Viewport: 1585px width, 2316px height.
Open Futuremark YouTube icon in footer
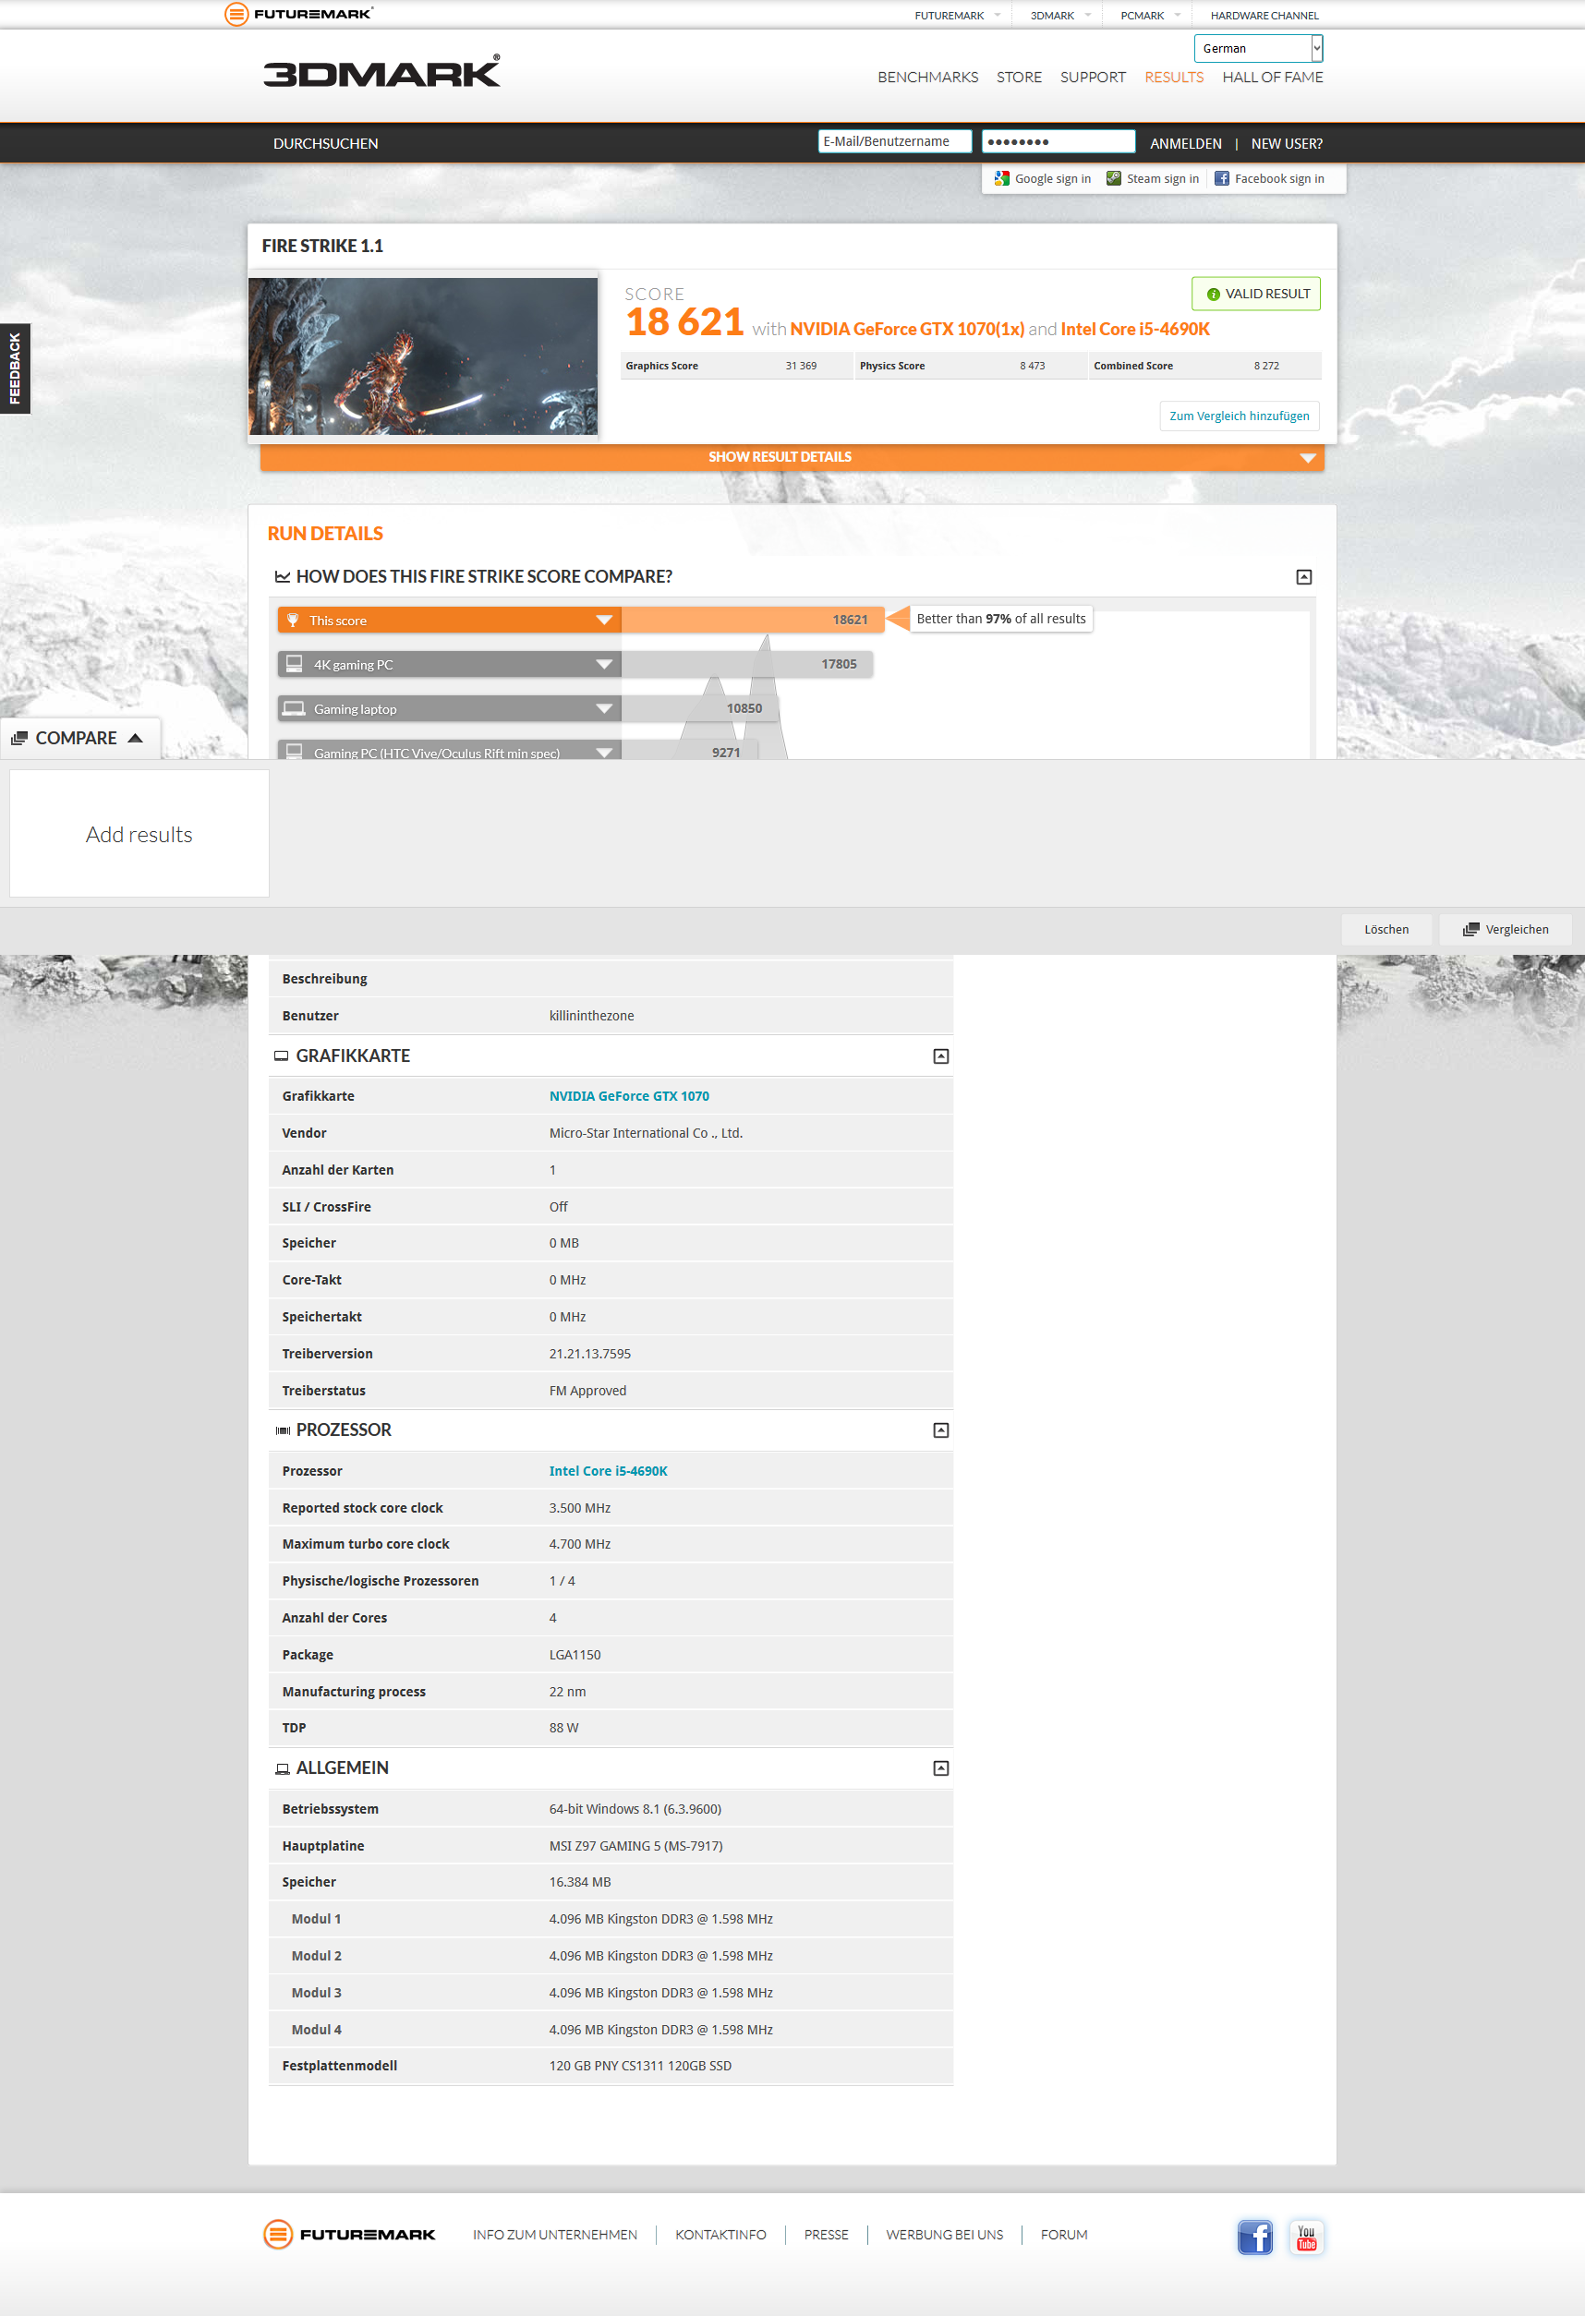1306,2238
